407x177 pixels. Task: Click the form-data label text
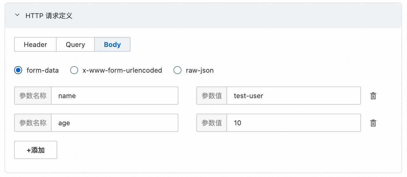click(x=42, y=70)
